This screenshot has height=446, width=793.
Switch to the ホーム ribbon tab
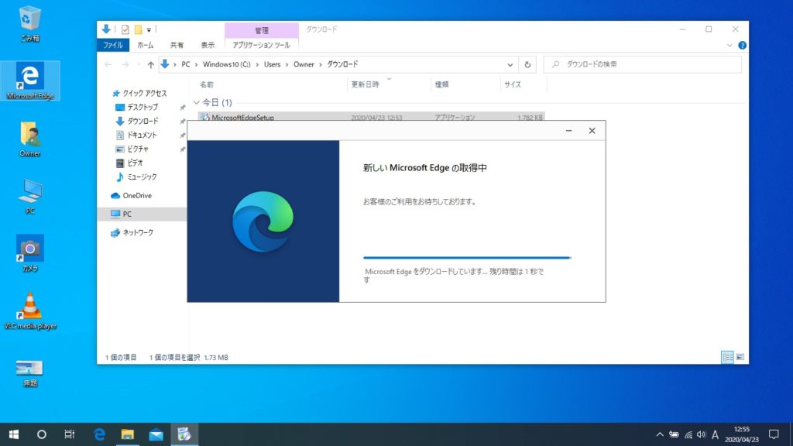[x=145, y=45]
